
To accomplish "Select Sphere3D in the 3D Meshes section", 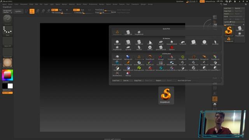I will 117,42.
